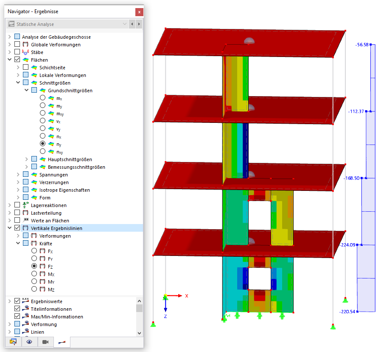Screen dimensions: 381x352
Task: Click the Max/Min-Informationen icon
Action: click(25, 316)
